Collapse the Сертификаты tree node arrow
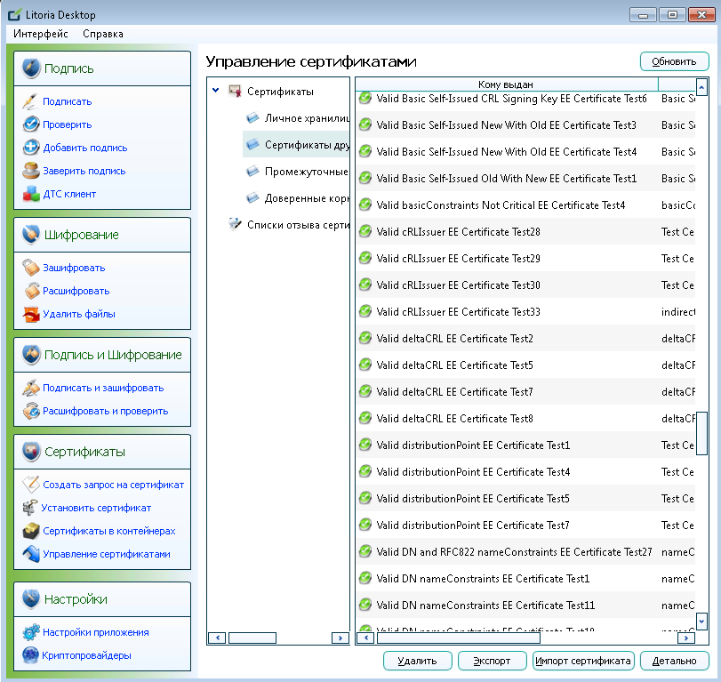Image resolution: width=721 pixels, height=682 pixels. point(216,91)
